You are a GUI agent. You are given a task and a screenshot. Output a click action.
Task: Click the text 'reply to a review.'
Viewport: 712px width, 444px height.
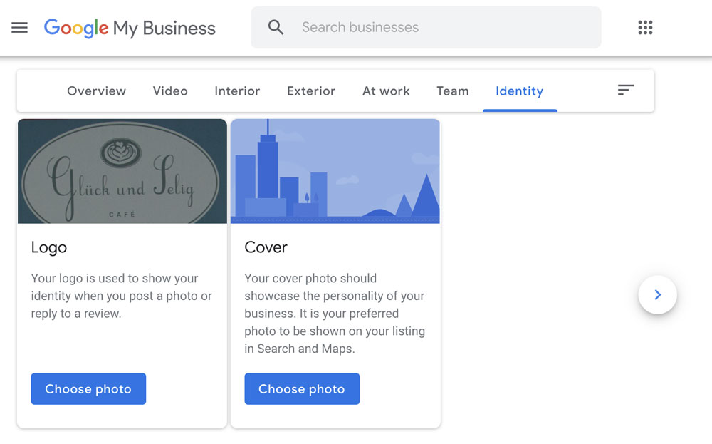[x=76, y=314]
